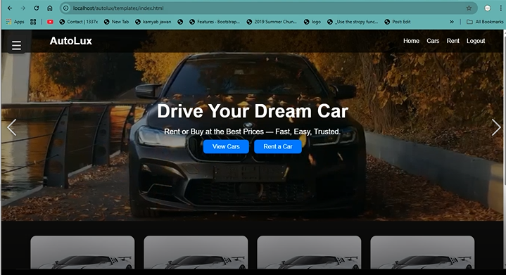Click the browser forward arrow

tap(23, 8)
